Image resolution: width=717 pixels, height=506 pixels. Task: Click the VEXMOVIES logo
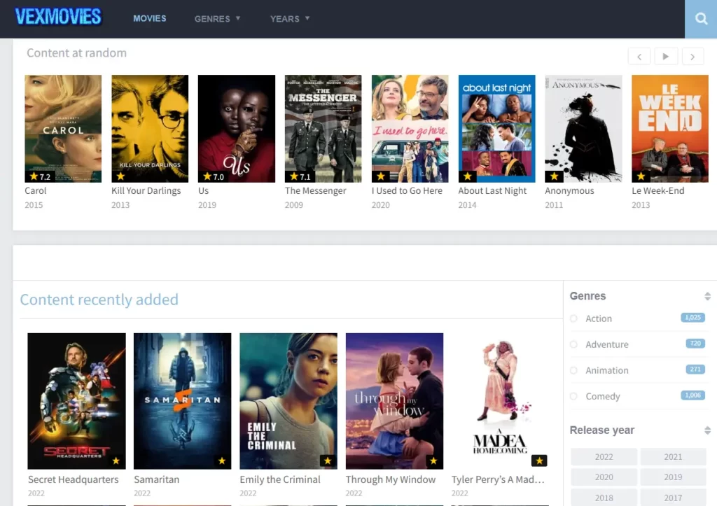pos(58,17)
